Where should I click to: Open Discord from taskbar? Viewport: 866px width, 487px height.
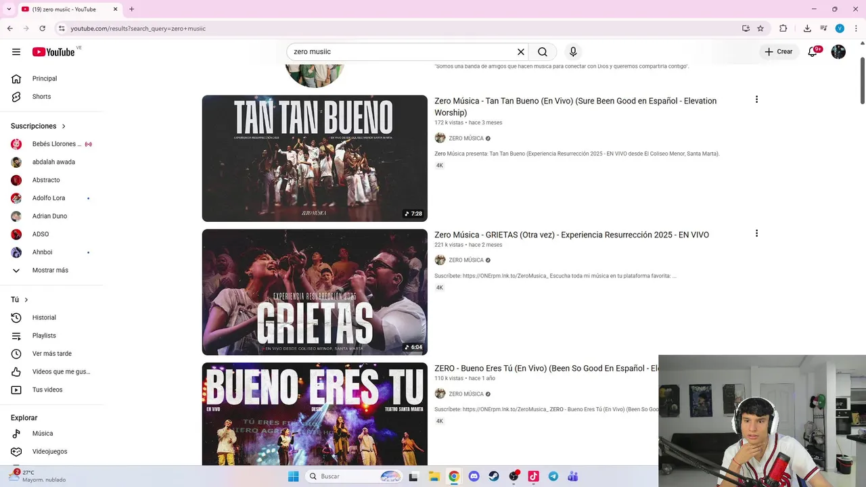click(474, 476)
